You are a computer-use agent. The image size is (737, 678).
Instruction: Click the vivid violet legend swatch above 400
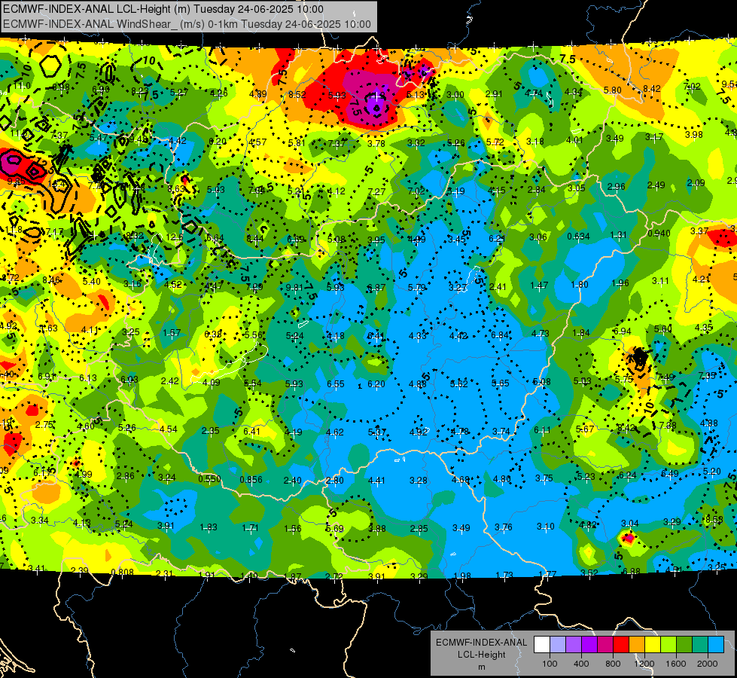(x=589, y=645)
